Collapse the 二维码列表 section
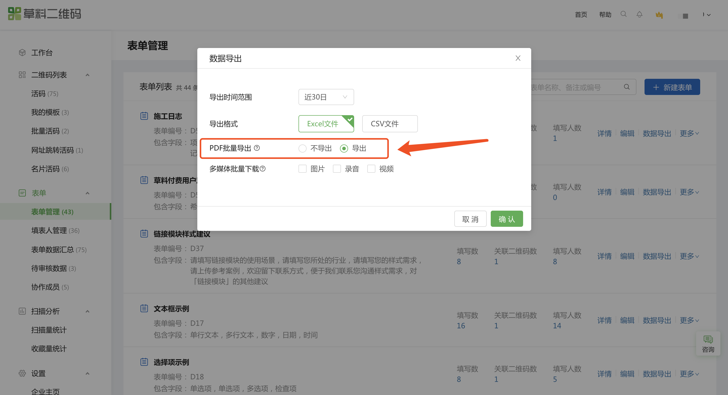 coord(87,75)
